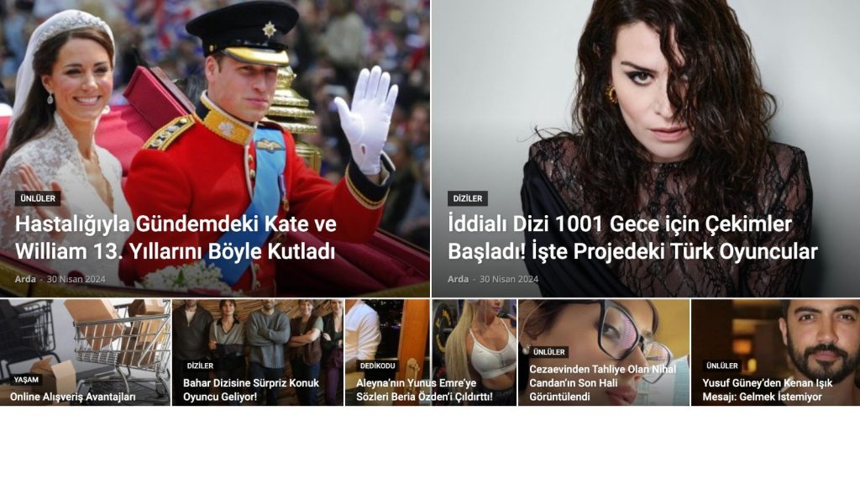Open author Arda under 1001 Gece article
This screenshot has width=860, height=484.
click(x=458, y=279)
